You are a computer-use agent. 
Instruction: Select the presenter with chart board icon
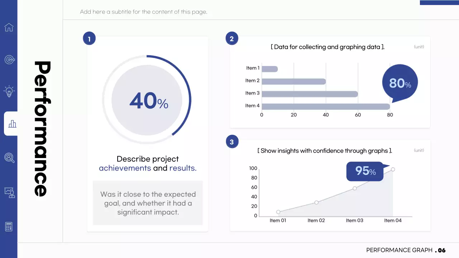tap(9, 192)
